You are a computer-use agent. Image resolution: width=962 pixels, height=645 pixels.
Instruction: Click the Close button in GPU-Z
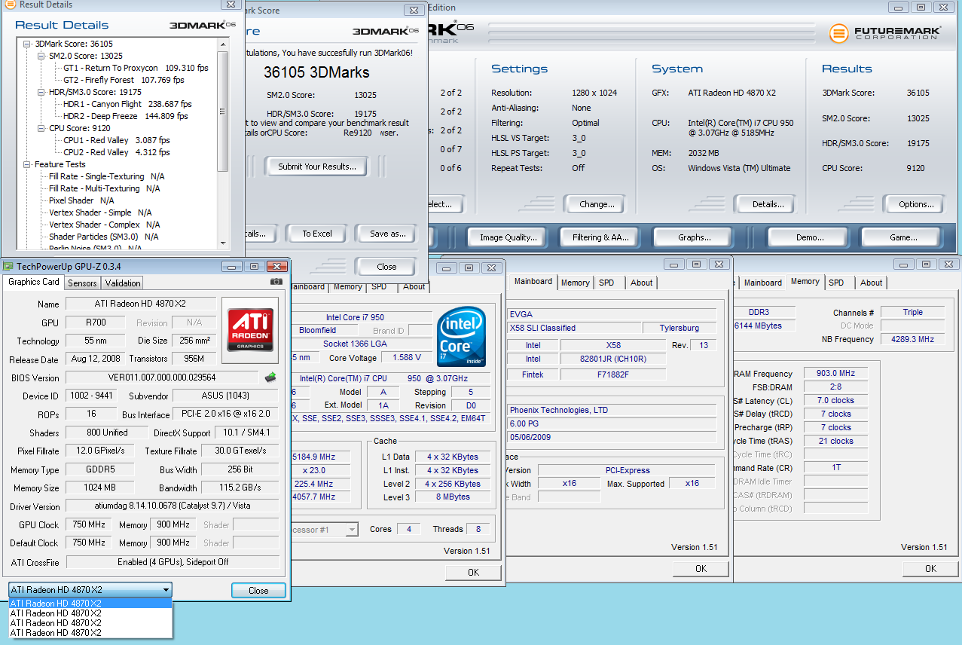click(x=258, y=591)
